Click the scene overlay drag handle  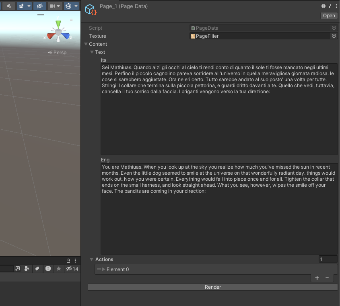(41, 15)
